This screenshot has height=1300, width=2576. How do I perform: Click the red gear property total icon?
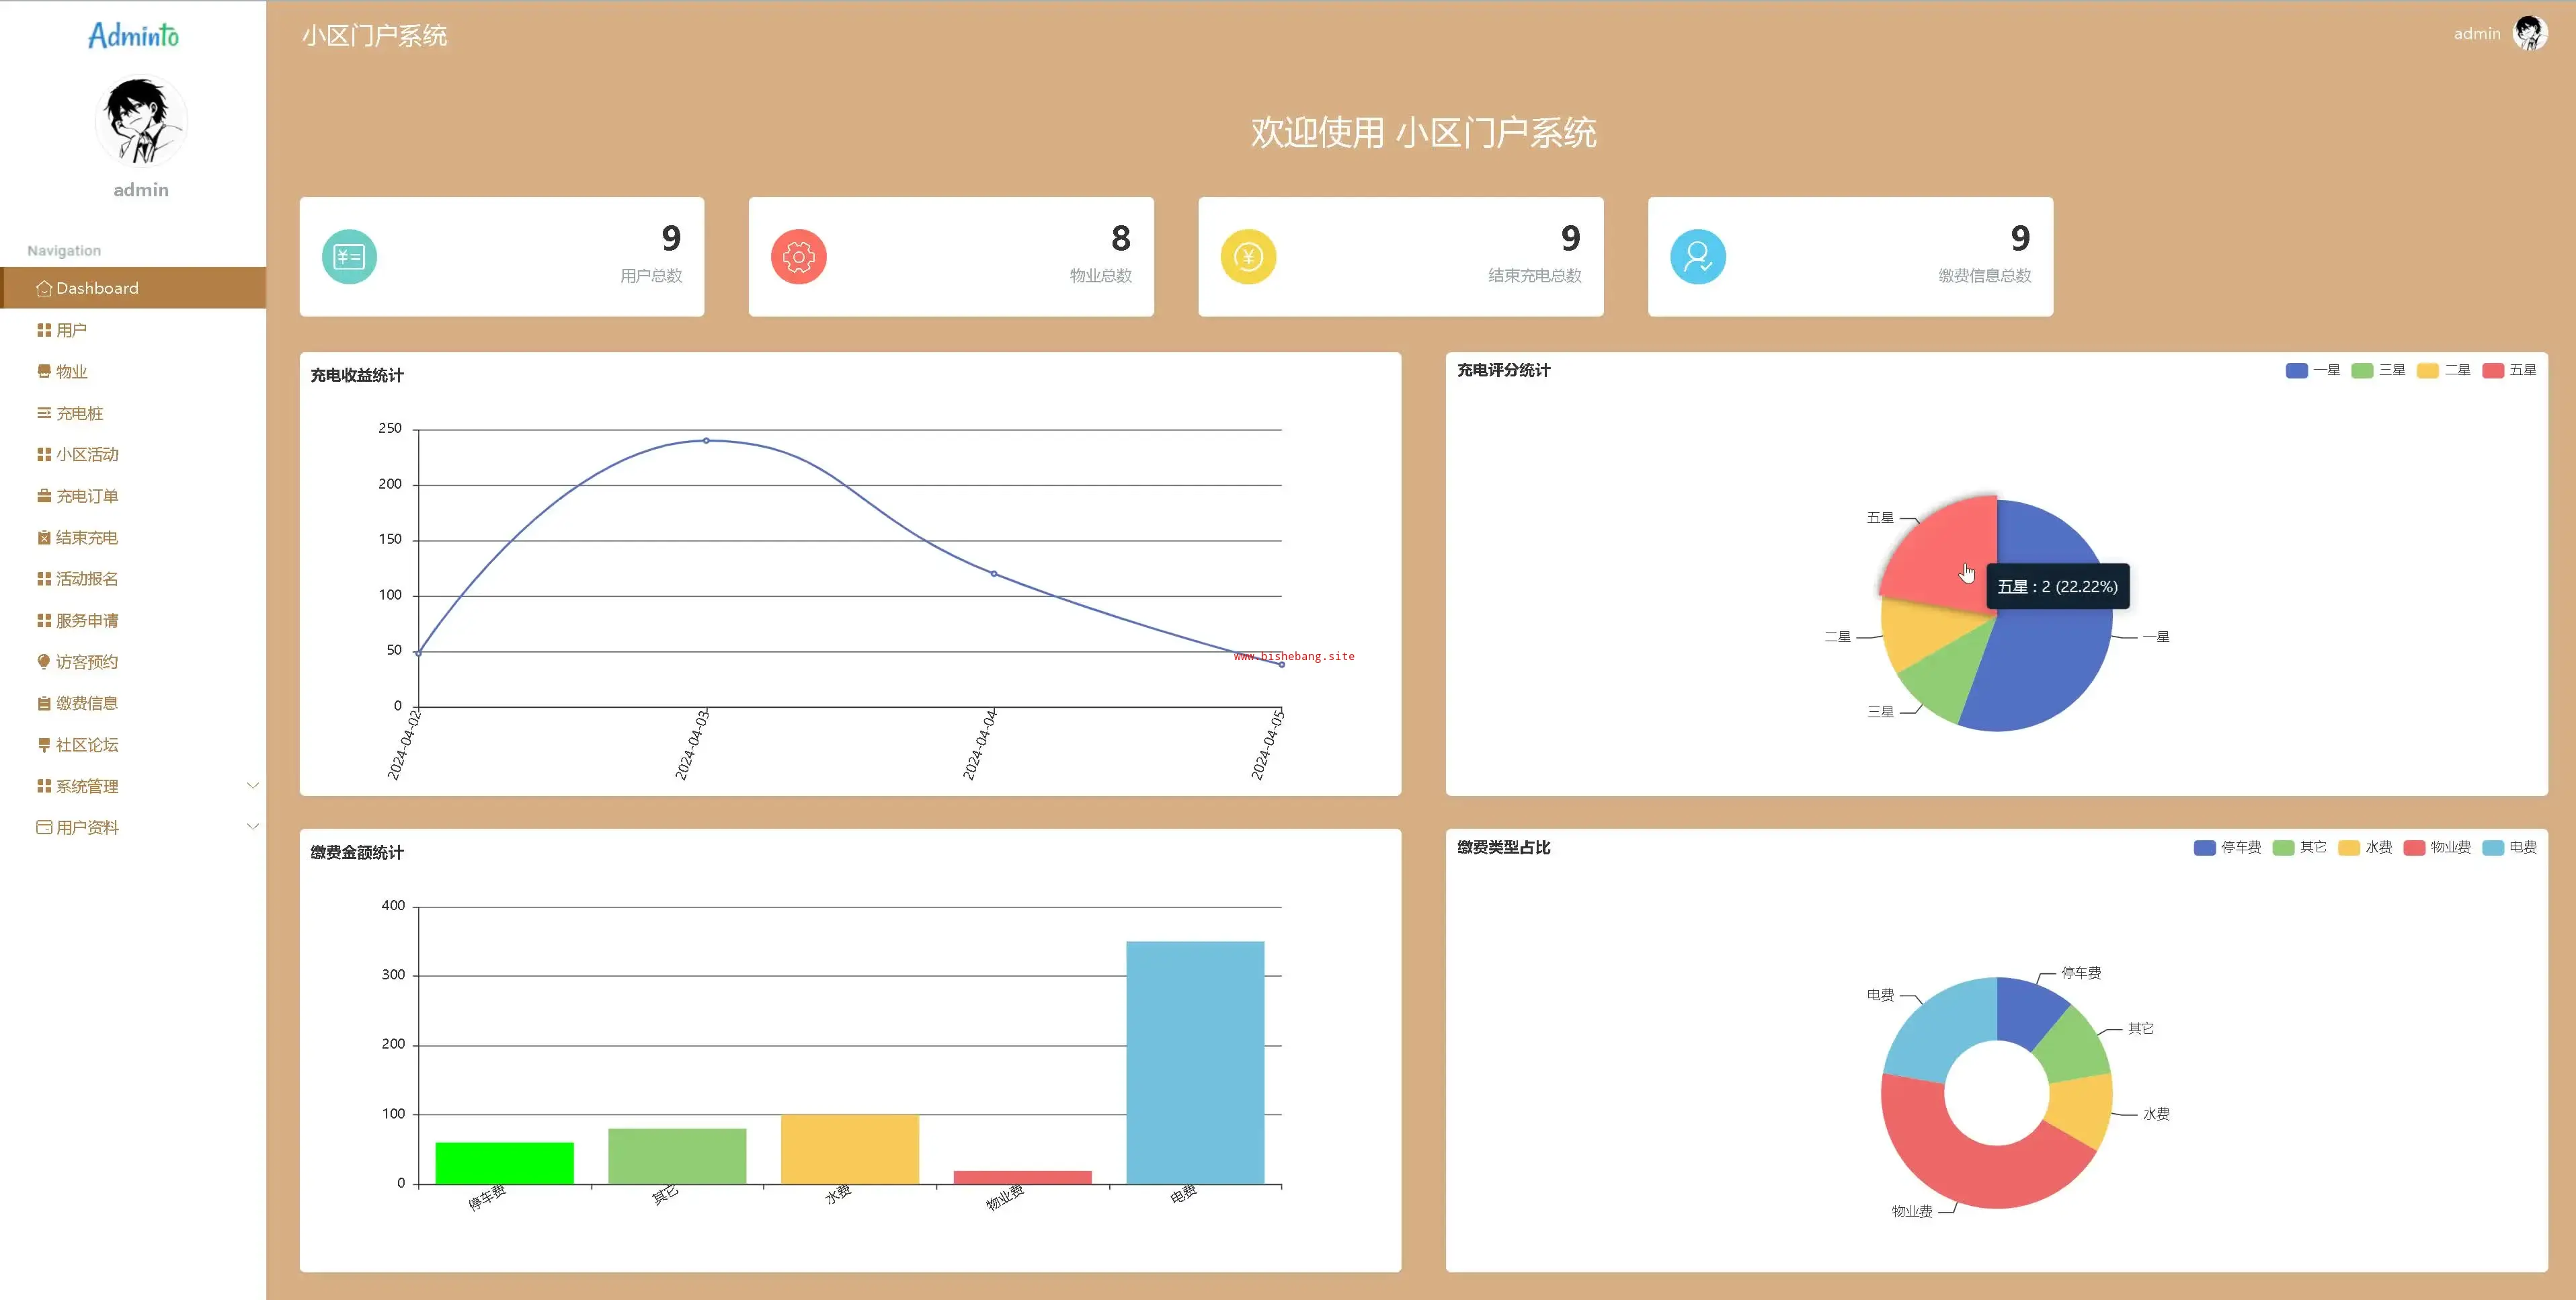point(798,257)
